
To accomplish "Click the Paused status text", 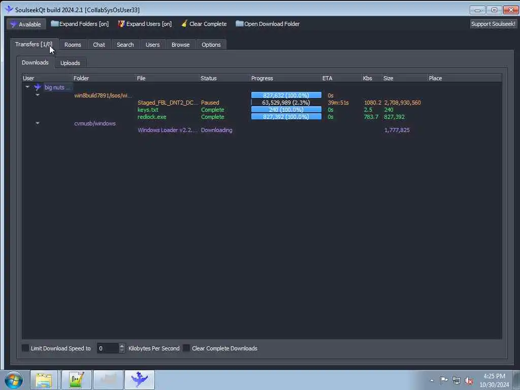I will [210, 103].
